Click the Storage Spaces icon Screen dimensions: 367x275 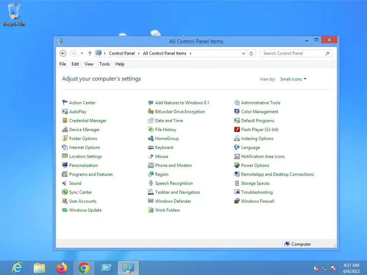(x=237, y=183)
